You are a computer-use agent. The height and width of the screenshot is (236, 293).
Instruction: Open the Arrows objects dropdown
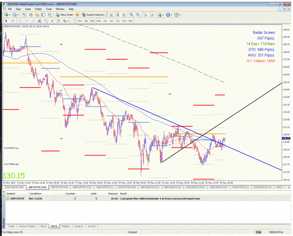point(66,21)
